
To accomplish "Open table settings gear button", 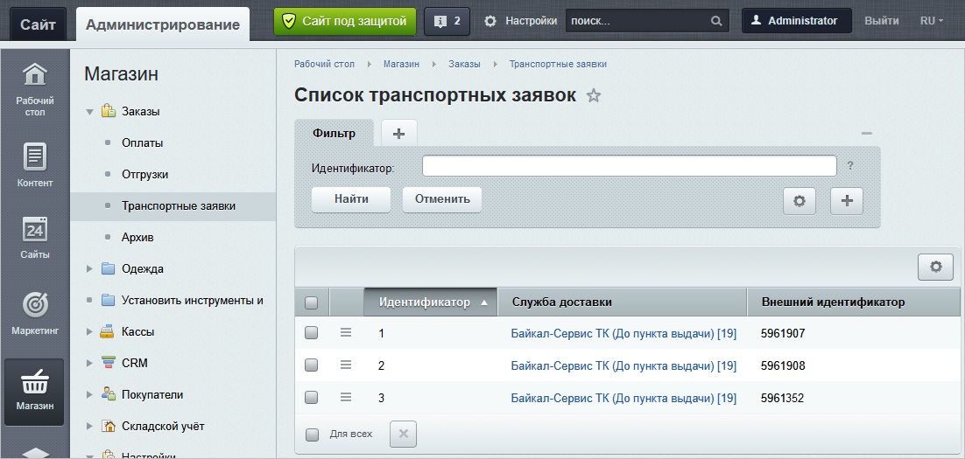I will click(x=934, y=268).
